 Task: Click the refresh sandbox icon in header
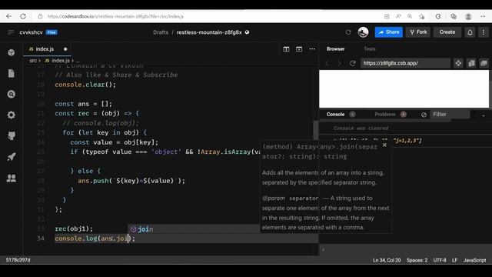(x=348, y=32)
